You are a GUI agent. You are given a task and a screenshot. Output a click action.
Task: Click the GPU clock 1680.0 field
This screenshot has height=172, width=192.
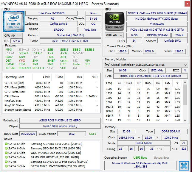[x=122, y=51]
